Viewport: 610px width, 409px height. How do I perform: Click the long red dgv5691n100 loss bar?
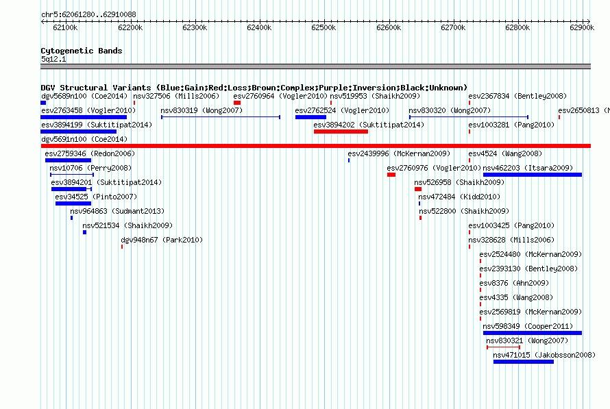316,146
